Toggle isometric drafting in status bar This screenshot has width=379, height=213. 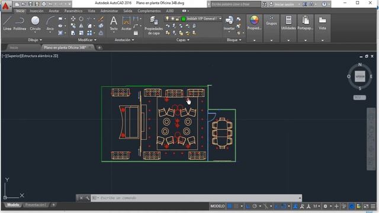[266, 206]
